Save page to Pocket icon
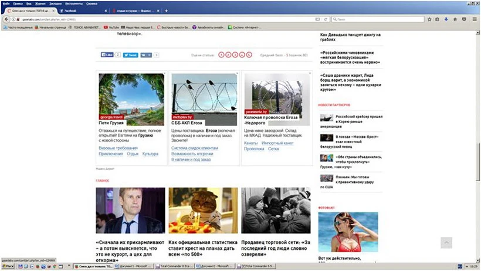The image size is (481, 271). tap(464, 19)
